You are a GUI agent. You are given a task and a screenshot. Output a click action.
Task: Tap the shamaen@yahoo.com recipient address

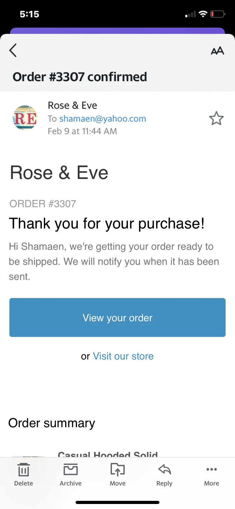pos(103,118)
